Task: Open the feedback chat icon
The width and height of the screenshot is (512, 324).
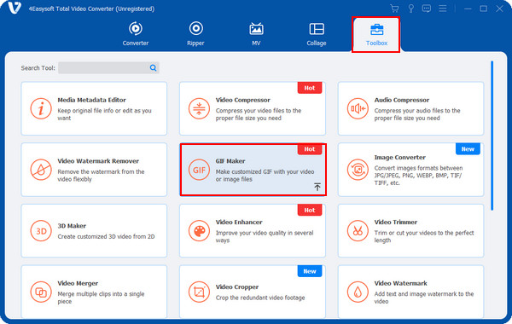Action: coord(427,9)
